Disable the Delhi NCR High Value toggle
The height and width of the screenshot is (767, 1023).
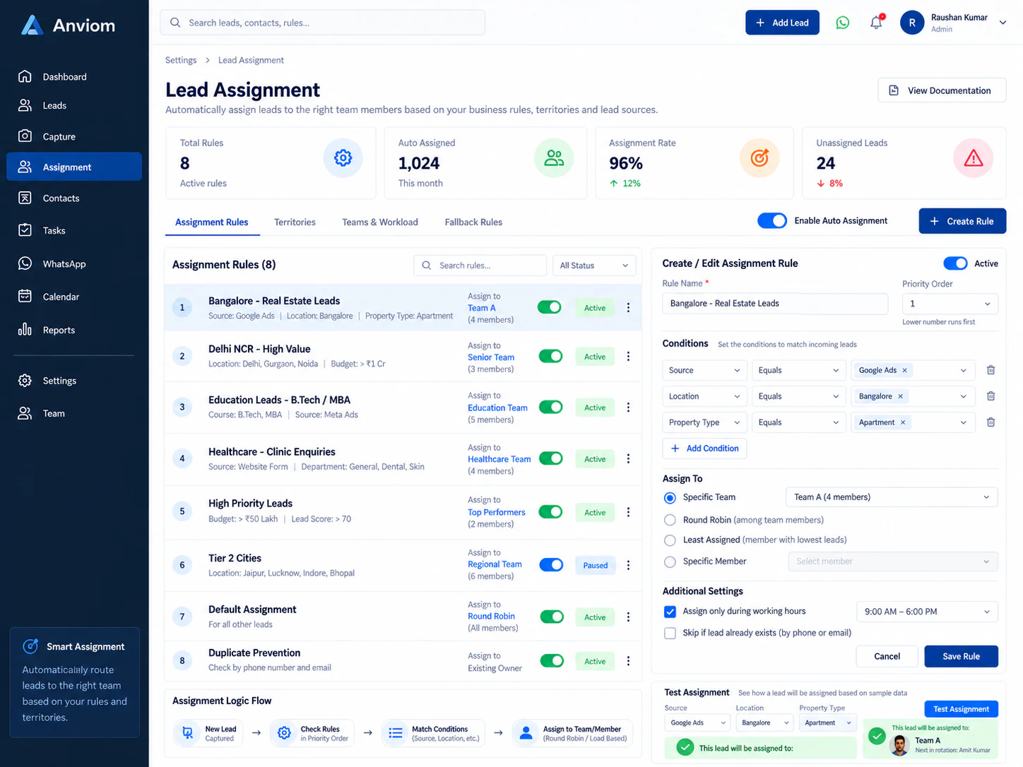[550, 357]
